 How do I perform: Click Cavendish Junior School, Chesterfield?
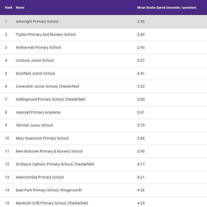[x=48, y=86]
